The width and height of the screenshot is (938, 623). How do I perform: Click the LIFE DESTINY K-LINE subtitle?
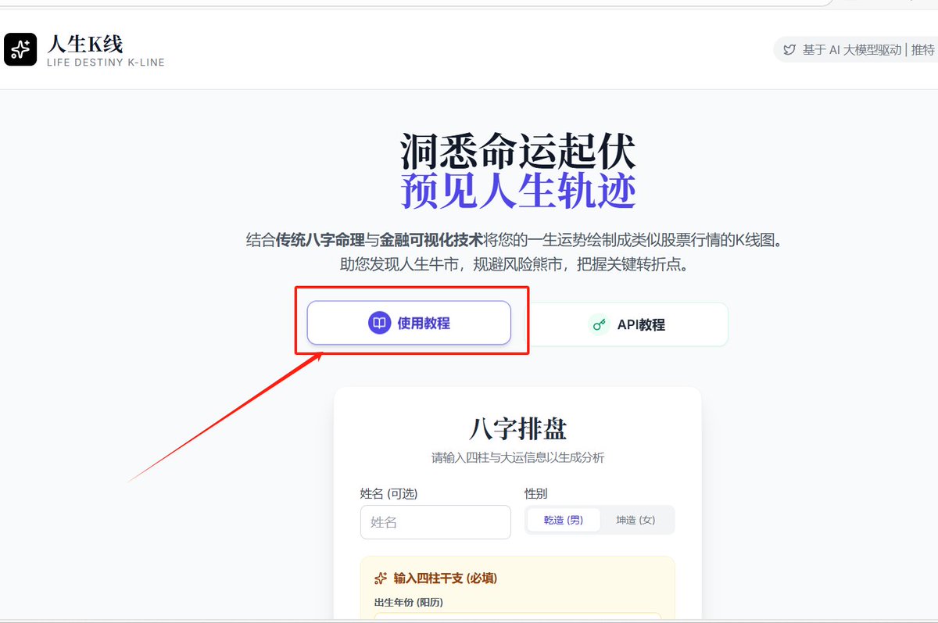[106, 63]
